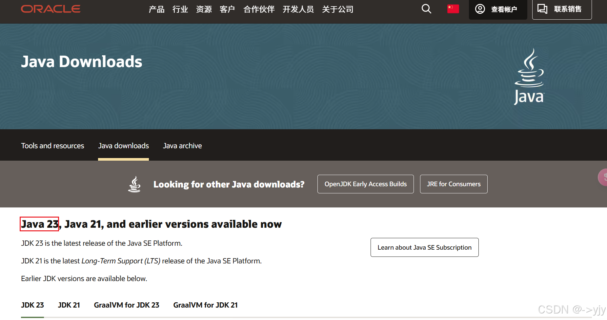607x320 pixels.
Task: Click text 'JDK 23 is the latest release'
Action: tap(102, 243)
